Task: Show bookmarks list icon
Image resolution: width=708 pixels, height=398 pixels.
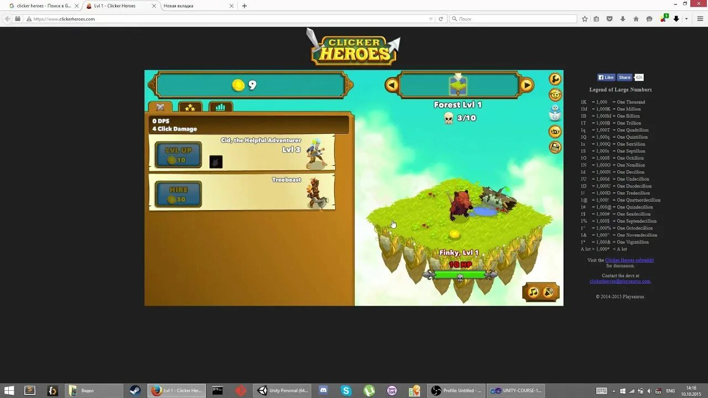Action: (596, 19)
